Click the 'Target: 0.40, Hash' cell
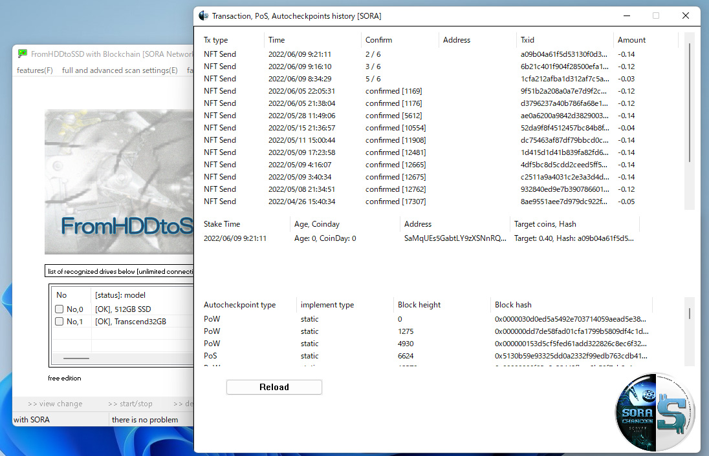709x456 pixels. [574, 238]
